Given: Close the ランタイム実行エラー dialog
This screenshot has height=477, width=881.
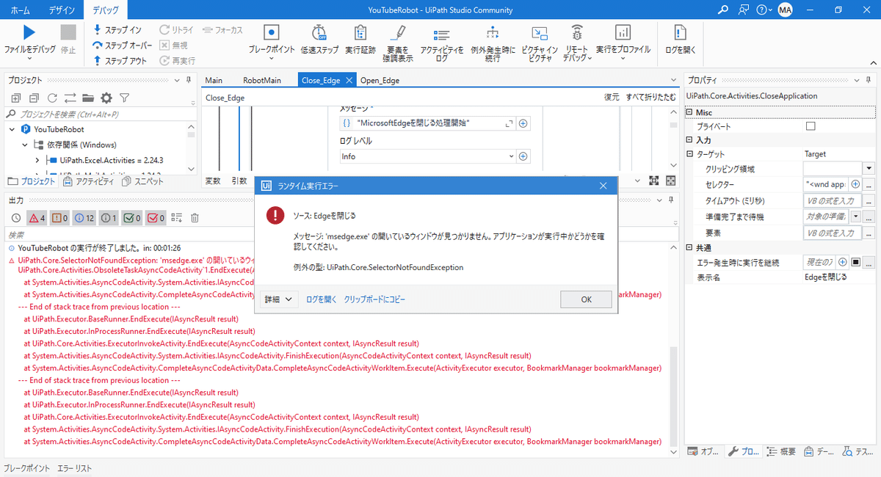Looking at the screenshot, I should coord(603,186).
